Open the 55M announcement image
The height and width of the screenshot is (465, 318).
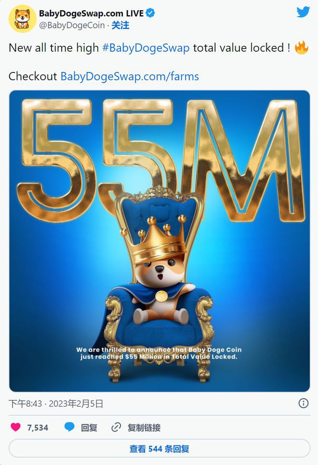159,241
